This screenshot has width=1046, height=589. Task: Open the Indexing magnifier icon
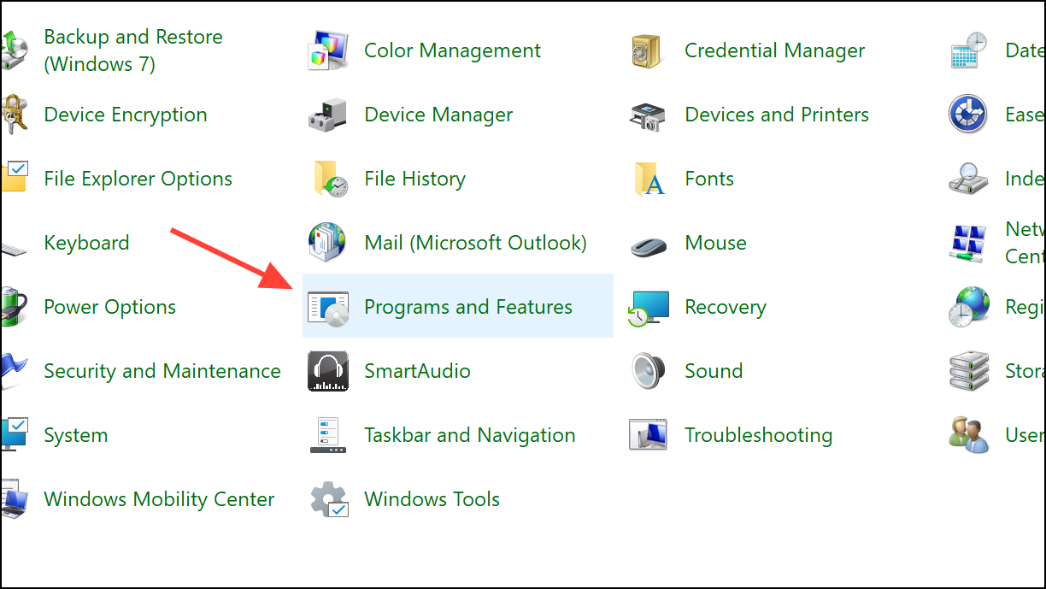pos(969,179)
